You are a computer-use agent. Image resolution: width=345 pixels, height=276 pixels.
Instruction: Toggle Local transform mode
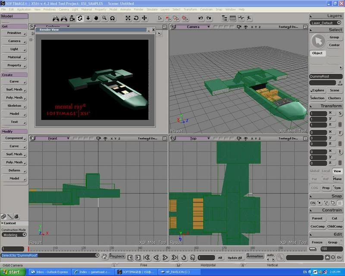tap(326, 171)
